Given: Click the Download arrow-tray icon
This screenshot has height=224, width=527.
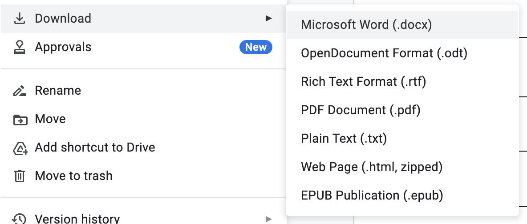Looking at the screenshot, I should tap(19, 19).
